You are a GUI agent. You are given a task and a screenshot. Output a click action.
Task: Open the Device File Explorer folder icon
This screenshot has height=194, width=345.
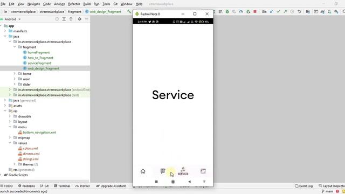(308, 12)
